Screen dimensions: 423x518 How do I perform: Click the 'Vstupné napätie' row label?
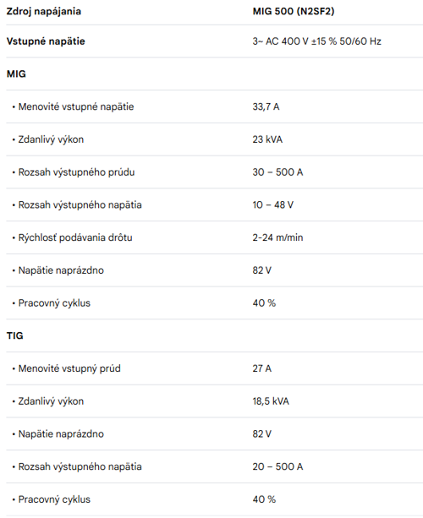46,41
